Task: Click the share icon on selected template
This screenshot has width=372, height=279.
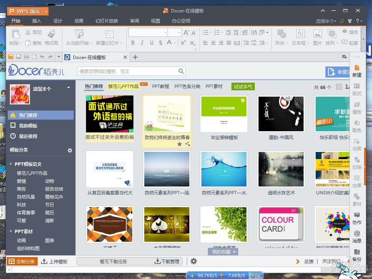Action: pyautogui.click(x=187, y=144)
